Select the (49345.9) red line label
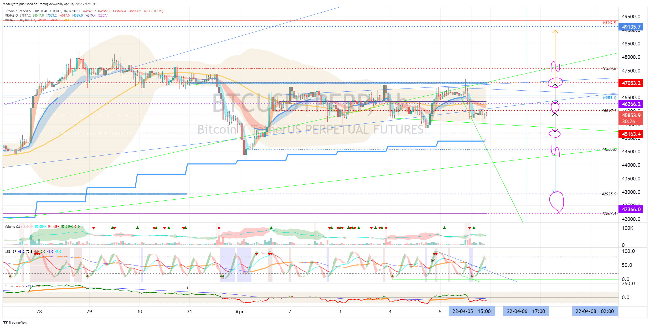Viewport: 650px width, 327px height. pyautogui.click(x=610, y=23)
